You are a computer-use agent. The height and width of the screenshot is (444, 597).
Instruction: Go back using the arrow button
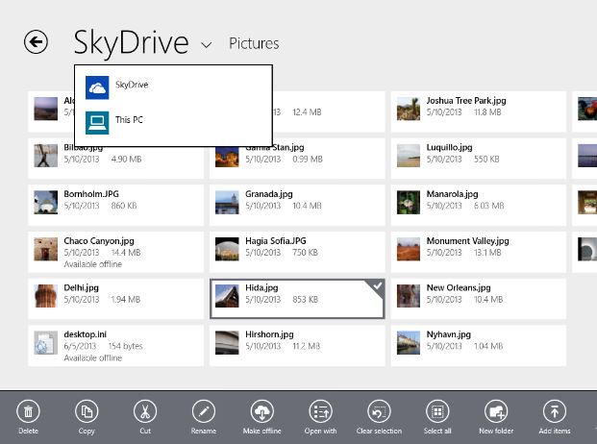[36, 42]
